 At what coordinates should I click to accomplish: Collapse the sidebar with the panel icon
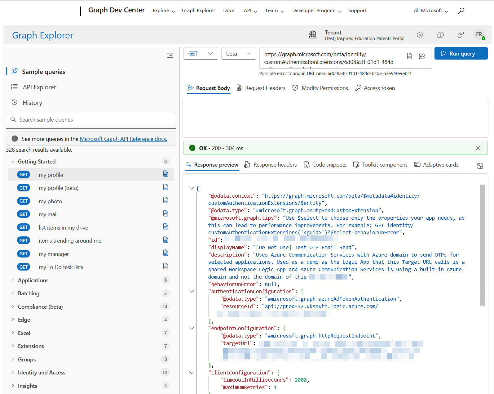pyautogui.click(x=170, y=55)
